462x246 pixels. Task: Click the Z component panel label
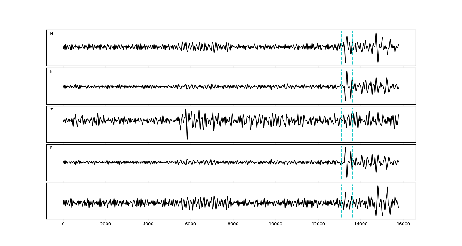tap(51, 110)
